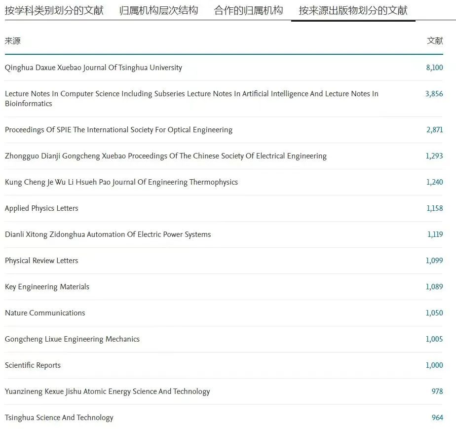Click the 文献 column header
This screenshot has height=429, width=456.
click(435, 41)
